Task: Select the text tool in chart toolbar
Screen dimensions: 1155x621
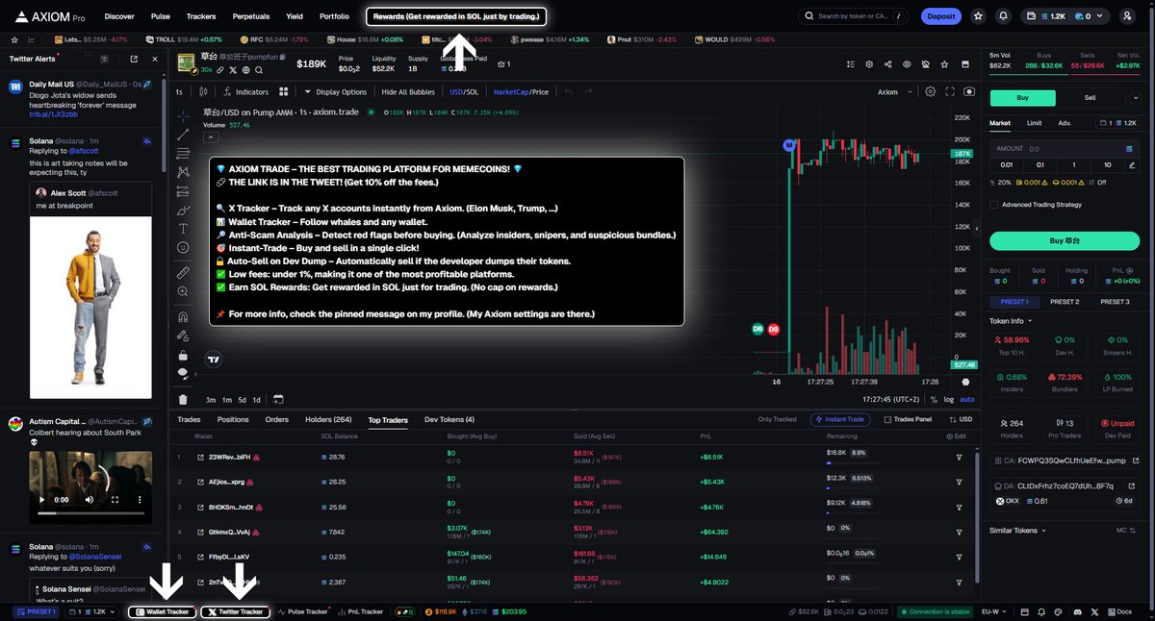Action: pyautogui.click(x=183, y=229)
